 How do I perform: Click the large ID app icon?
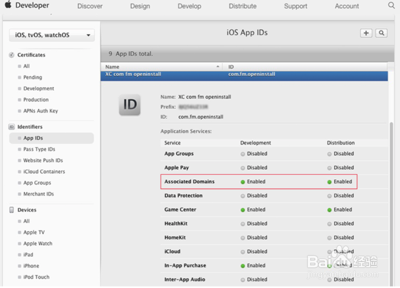(130, 105)
